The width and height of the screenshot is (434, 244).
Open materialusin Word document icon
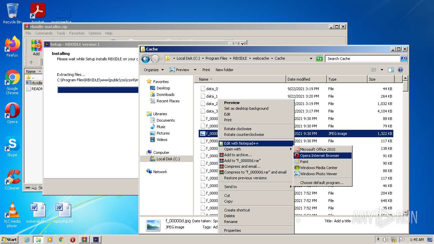pos(38,213)
